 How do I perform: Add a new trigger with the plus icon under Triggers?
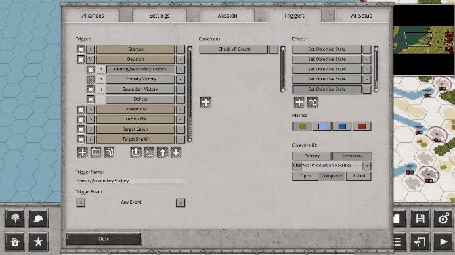click(83, 152)
